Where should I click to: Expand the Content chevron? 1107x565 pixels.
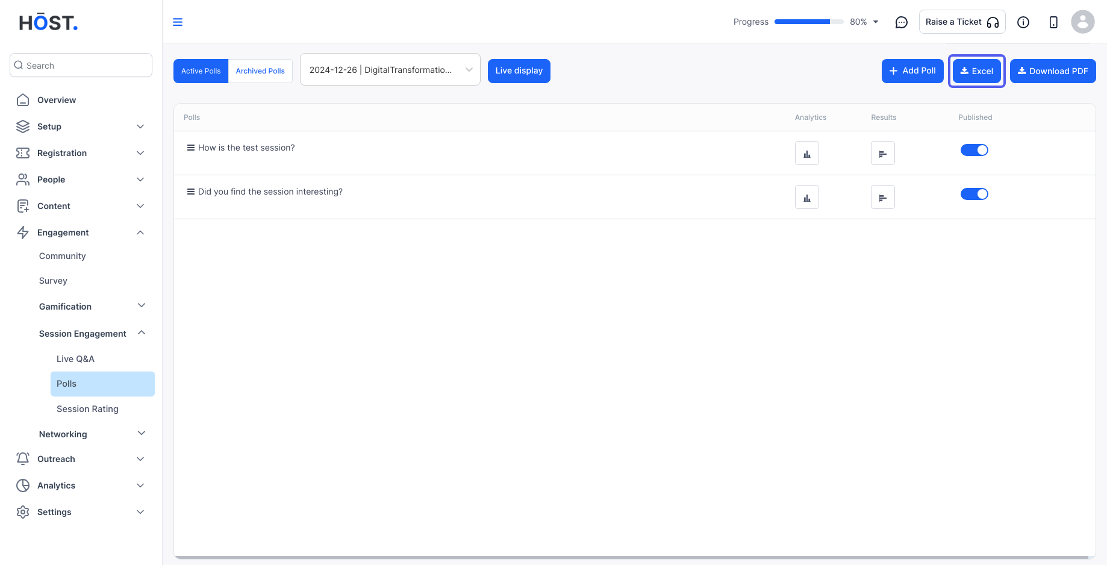[x=140, y=206]
